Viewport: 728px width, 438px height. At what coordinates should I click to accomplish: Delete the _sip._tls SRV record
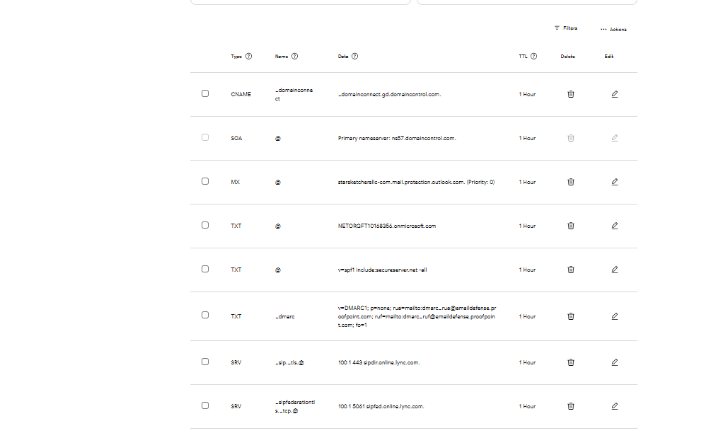coord(571,362)
